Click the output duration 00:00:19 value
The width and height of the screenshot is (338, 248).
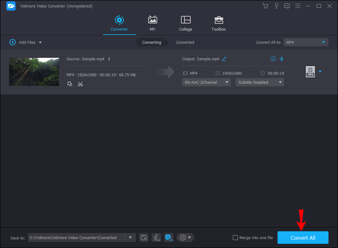pyautogui.click(x=276, y=73)
